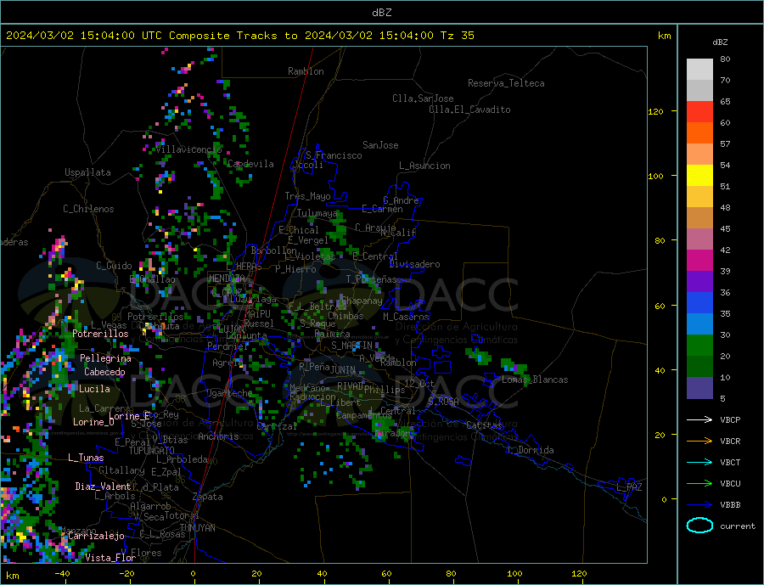Select the bright green 20-30 dBZ swatch
The image size is (764, 585).
(699, 346)
